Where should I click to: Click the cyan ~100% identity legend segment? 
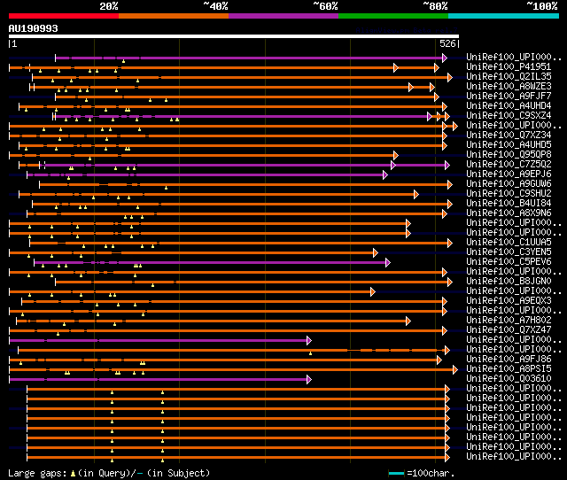tap(504, 16)
